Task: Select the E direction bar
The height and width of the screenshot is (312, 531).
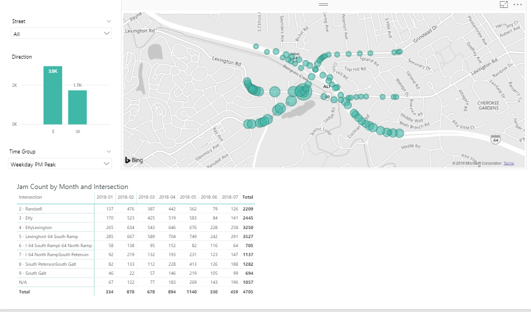Action: tap(53, 95)
